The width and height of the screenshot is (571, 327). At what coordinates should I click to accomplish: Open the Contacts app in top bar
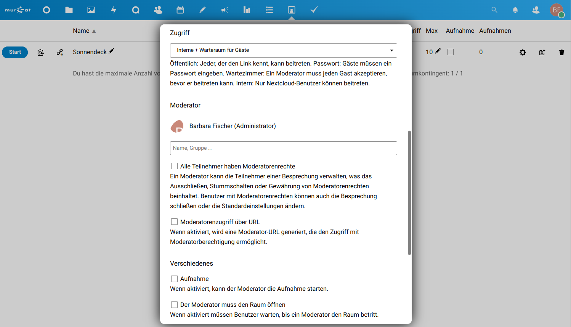click(x=158, y=10)
